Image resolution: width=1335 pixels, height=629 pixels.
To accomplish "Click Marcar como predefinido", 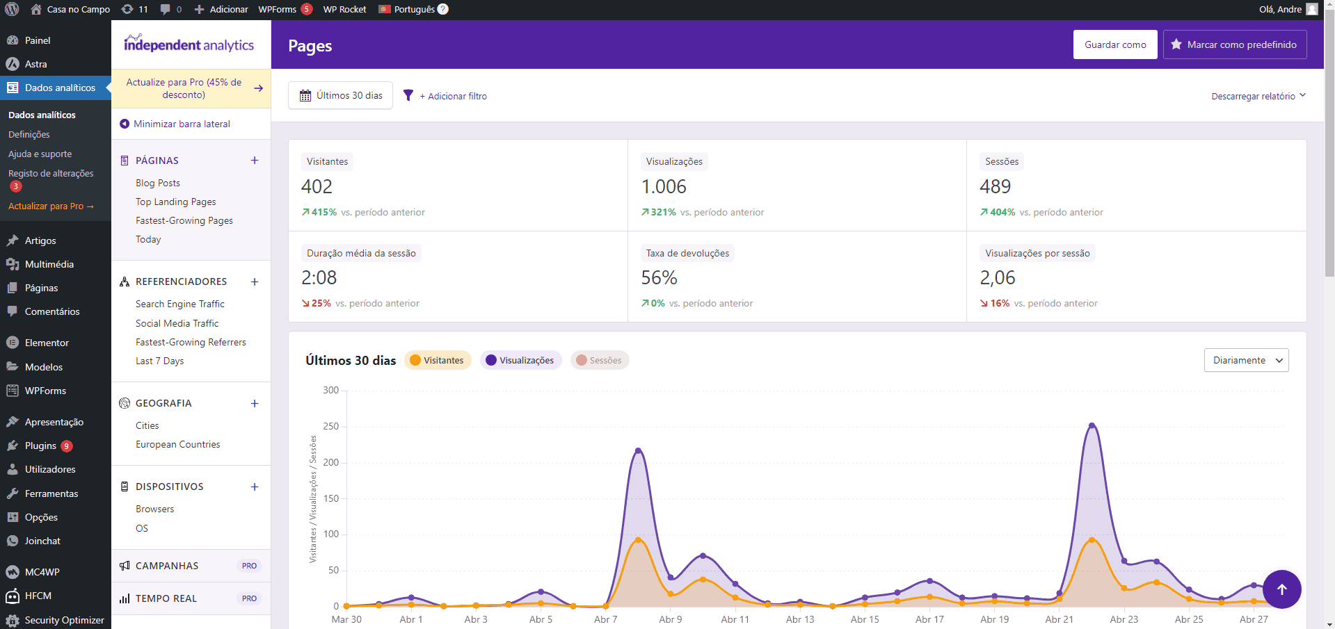I will click(x=1235, y=44).
